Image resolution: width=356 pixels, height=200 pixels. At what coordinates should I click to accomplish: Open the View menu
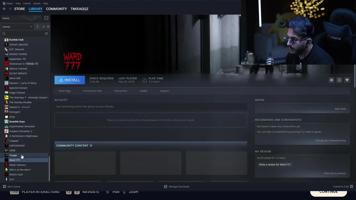pyautogui.click(x=18, y=3)
